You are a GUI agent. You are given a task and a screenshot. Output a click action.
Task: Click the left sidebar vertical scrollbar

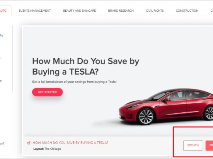(12, 58)
